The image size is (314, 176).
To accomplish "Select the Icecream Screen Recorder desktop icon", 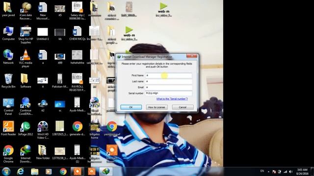I will (x=112, y=154).
